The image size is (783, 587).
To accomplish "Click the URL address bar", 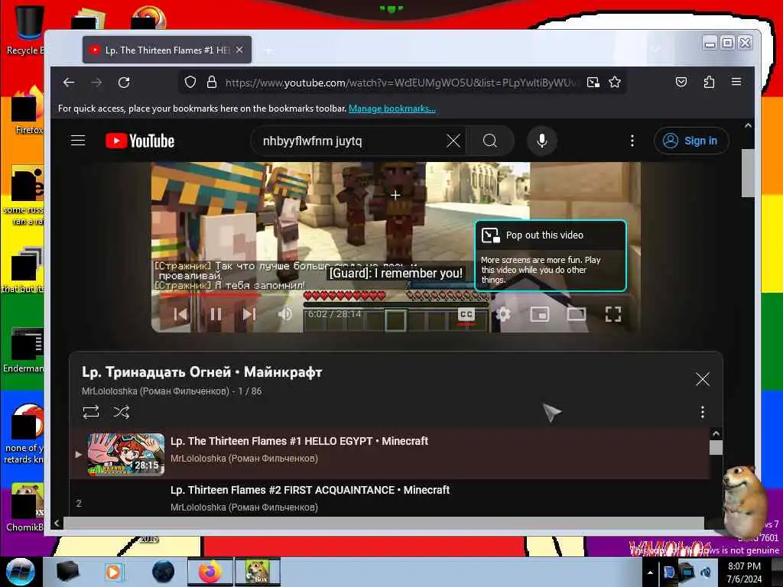I will [x=399, y=83].
